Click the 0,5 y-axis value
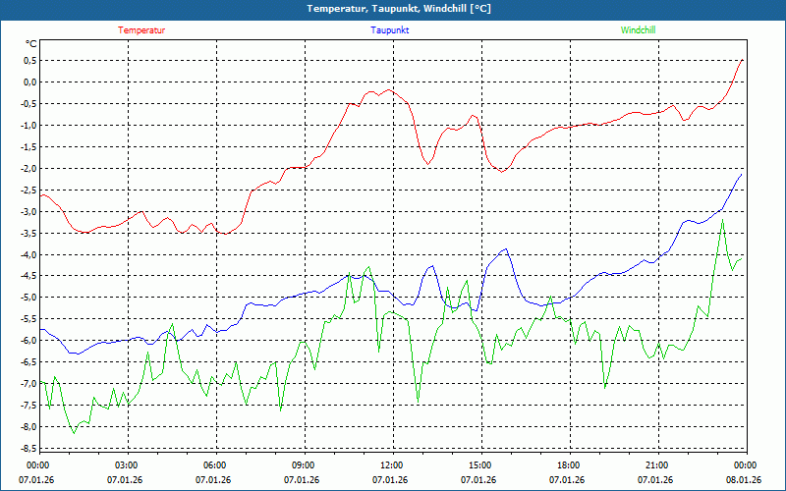 (x=30, y=61)
